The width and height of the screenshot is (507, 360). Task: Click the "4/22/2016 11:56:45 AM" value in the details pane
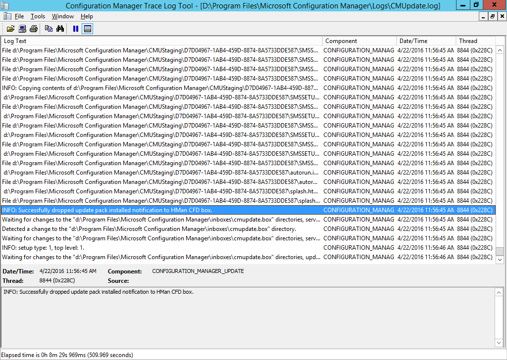[68, 271]
